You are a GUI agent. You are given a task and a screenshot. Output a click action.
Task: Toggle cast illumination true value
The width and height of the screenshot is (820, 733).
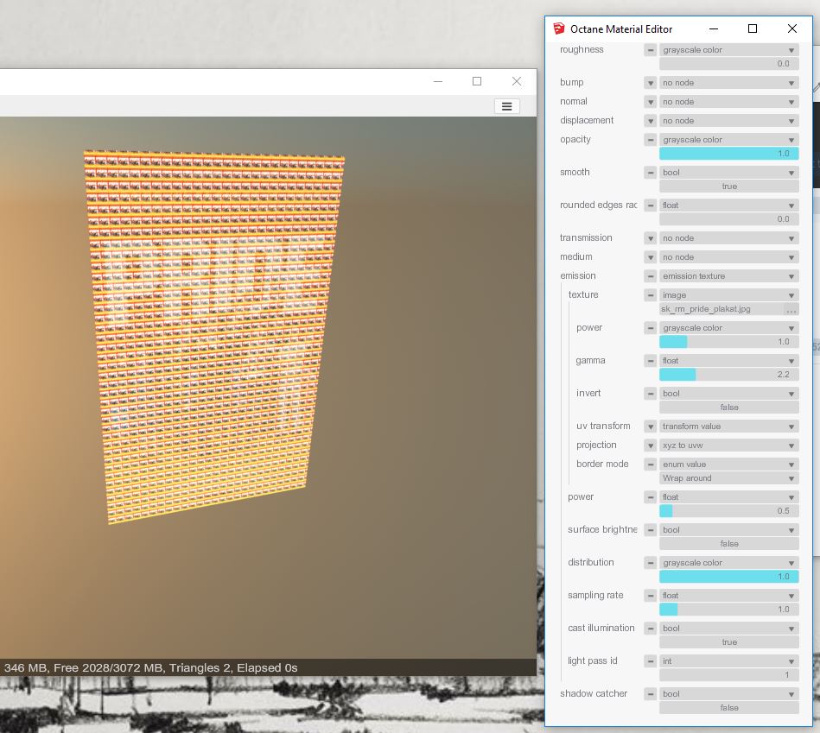click(x=729, y=642)
